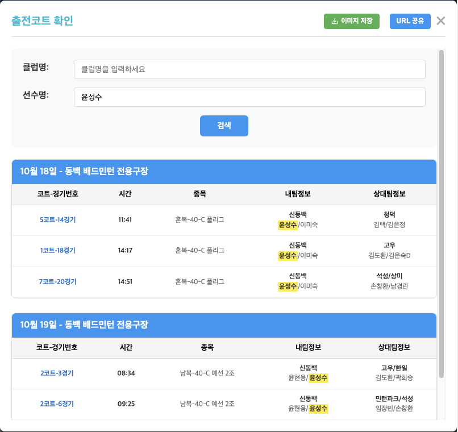Click the blue 검색 button
Viewport: 458px width, 432px height.
click(224, 126)
